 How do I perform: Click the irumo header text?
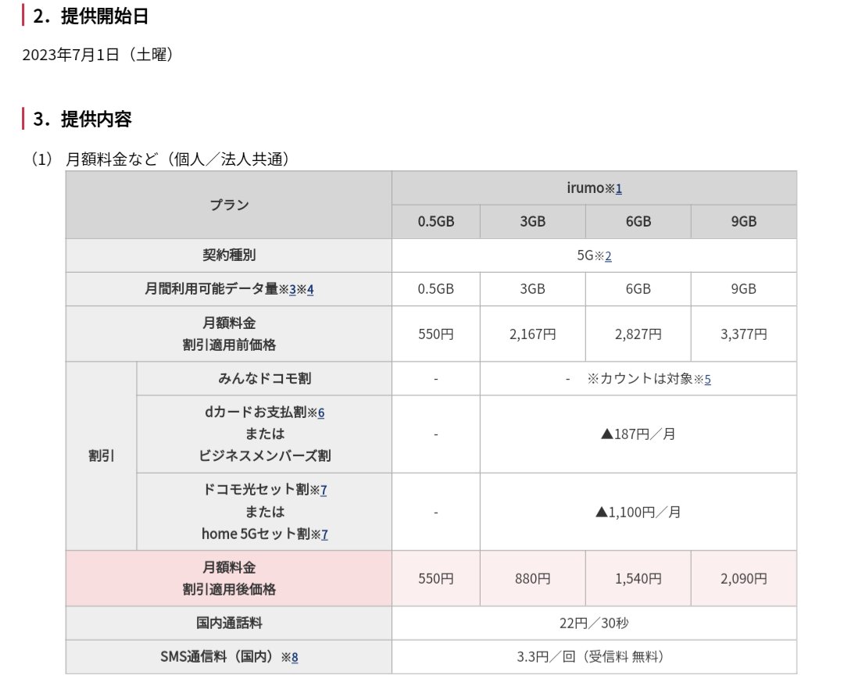pyautogui.click(x=585, y=188)
